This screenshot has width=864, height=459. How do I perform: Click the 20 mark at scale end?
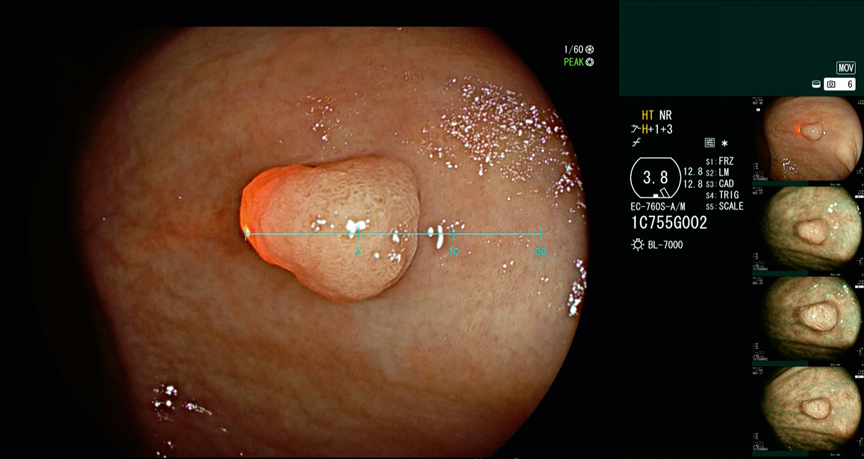click(541, 251)
